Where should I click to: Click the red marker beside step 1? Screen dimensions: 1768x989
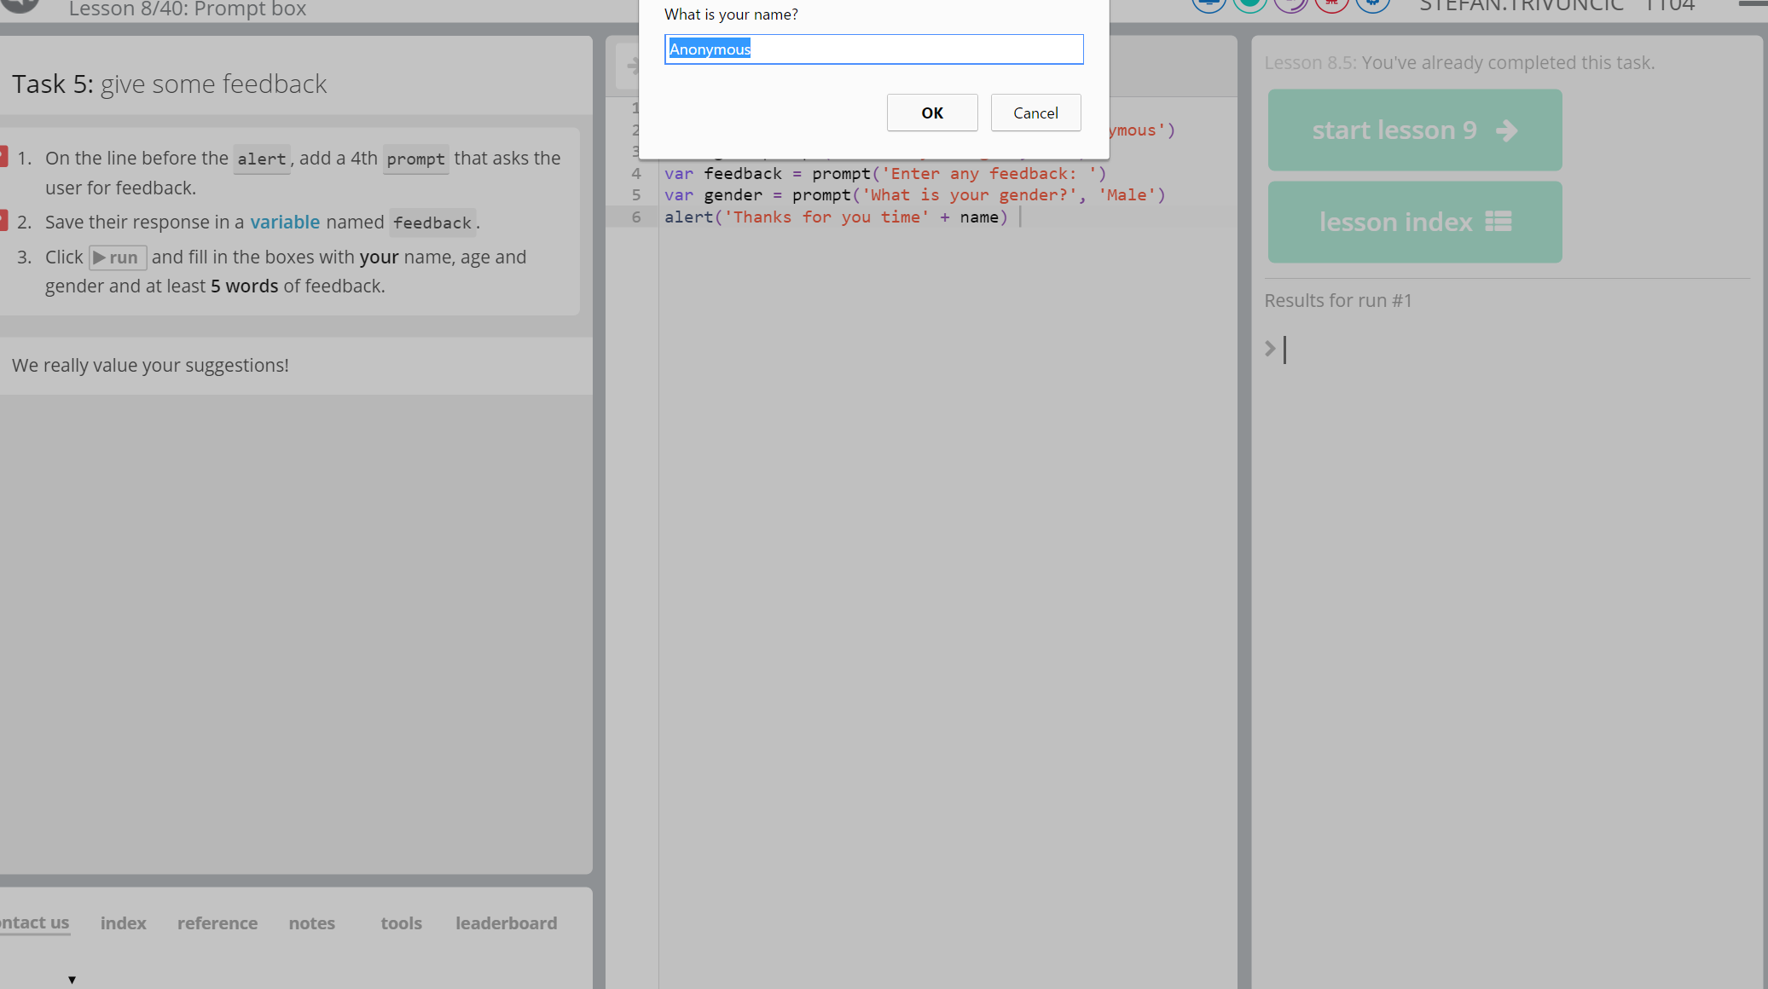point(3,157)
